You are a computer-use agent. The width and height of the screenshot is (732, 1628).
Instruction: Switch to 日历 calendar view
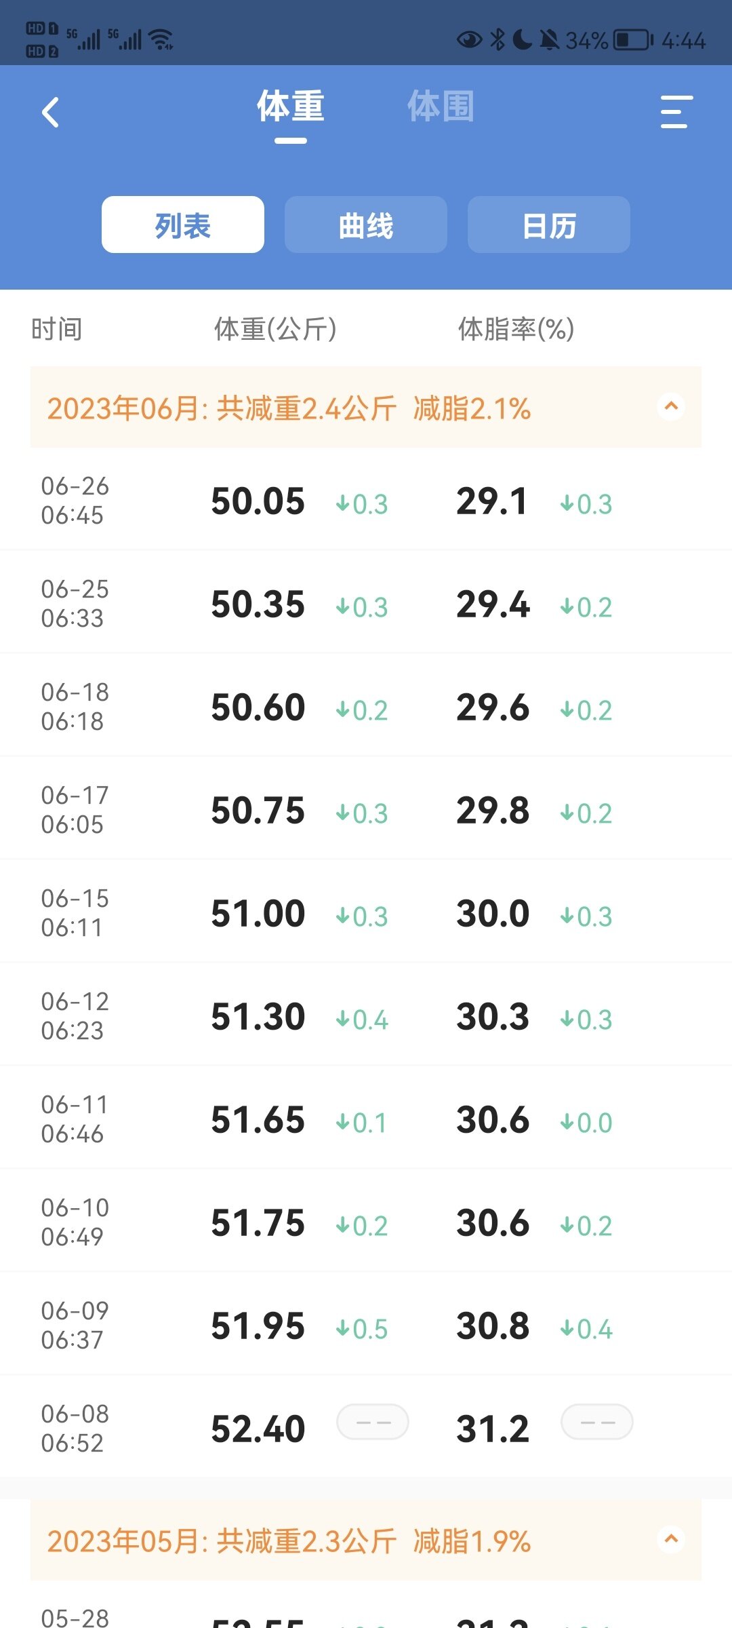pyautogui.click(x=549, y=225)
